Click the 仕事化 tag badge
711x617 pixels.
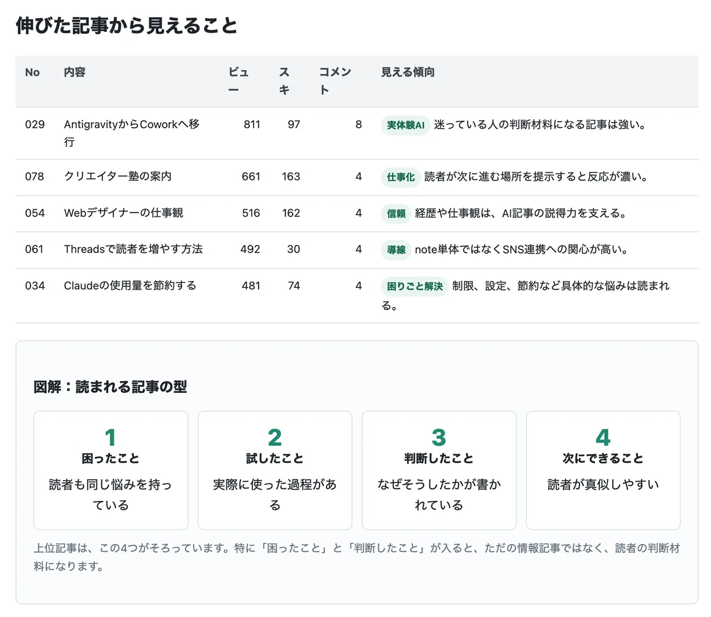pos(401,177)
